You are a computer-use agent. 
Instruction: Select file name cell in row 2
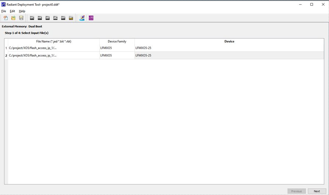pos(54,55)
